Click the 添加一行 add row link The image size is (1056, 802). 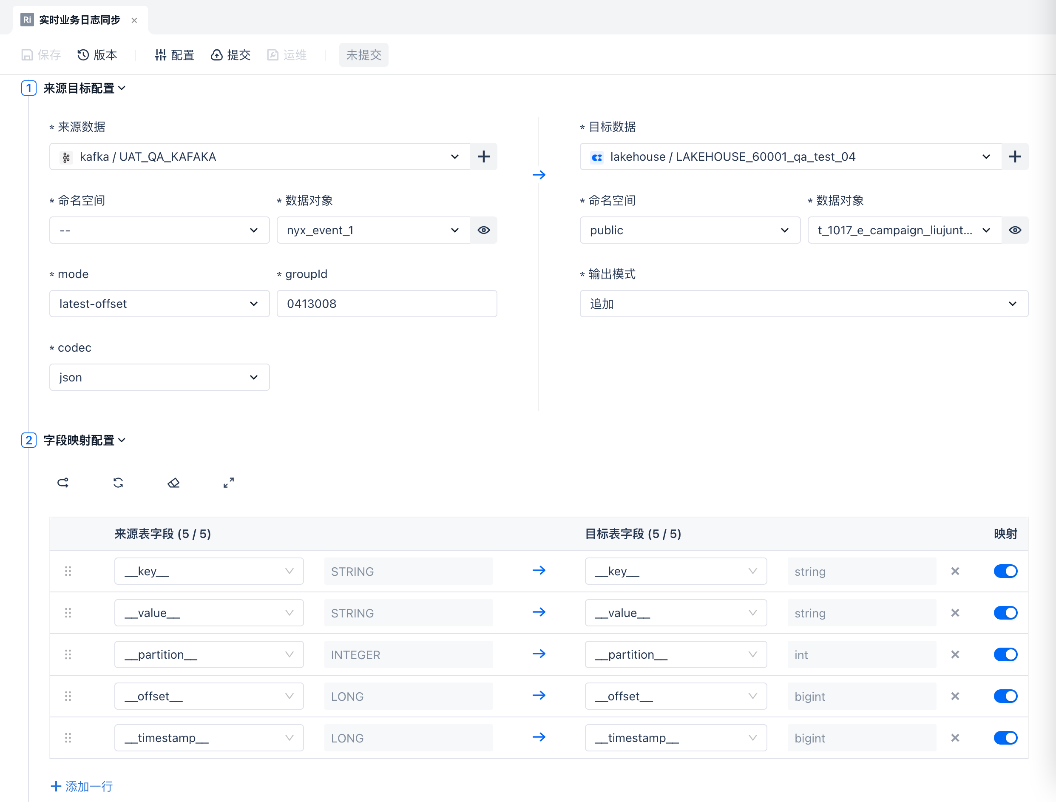pos(82,786)
